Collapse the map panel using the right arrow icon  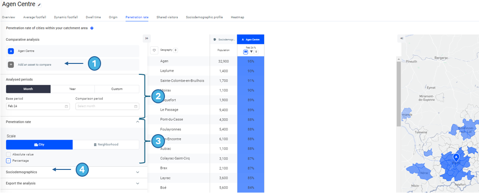click(x=401, y=39)
